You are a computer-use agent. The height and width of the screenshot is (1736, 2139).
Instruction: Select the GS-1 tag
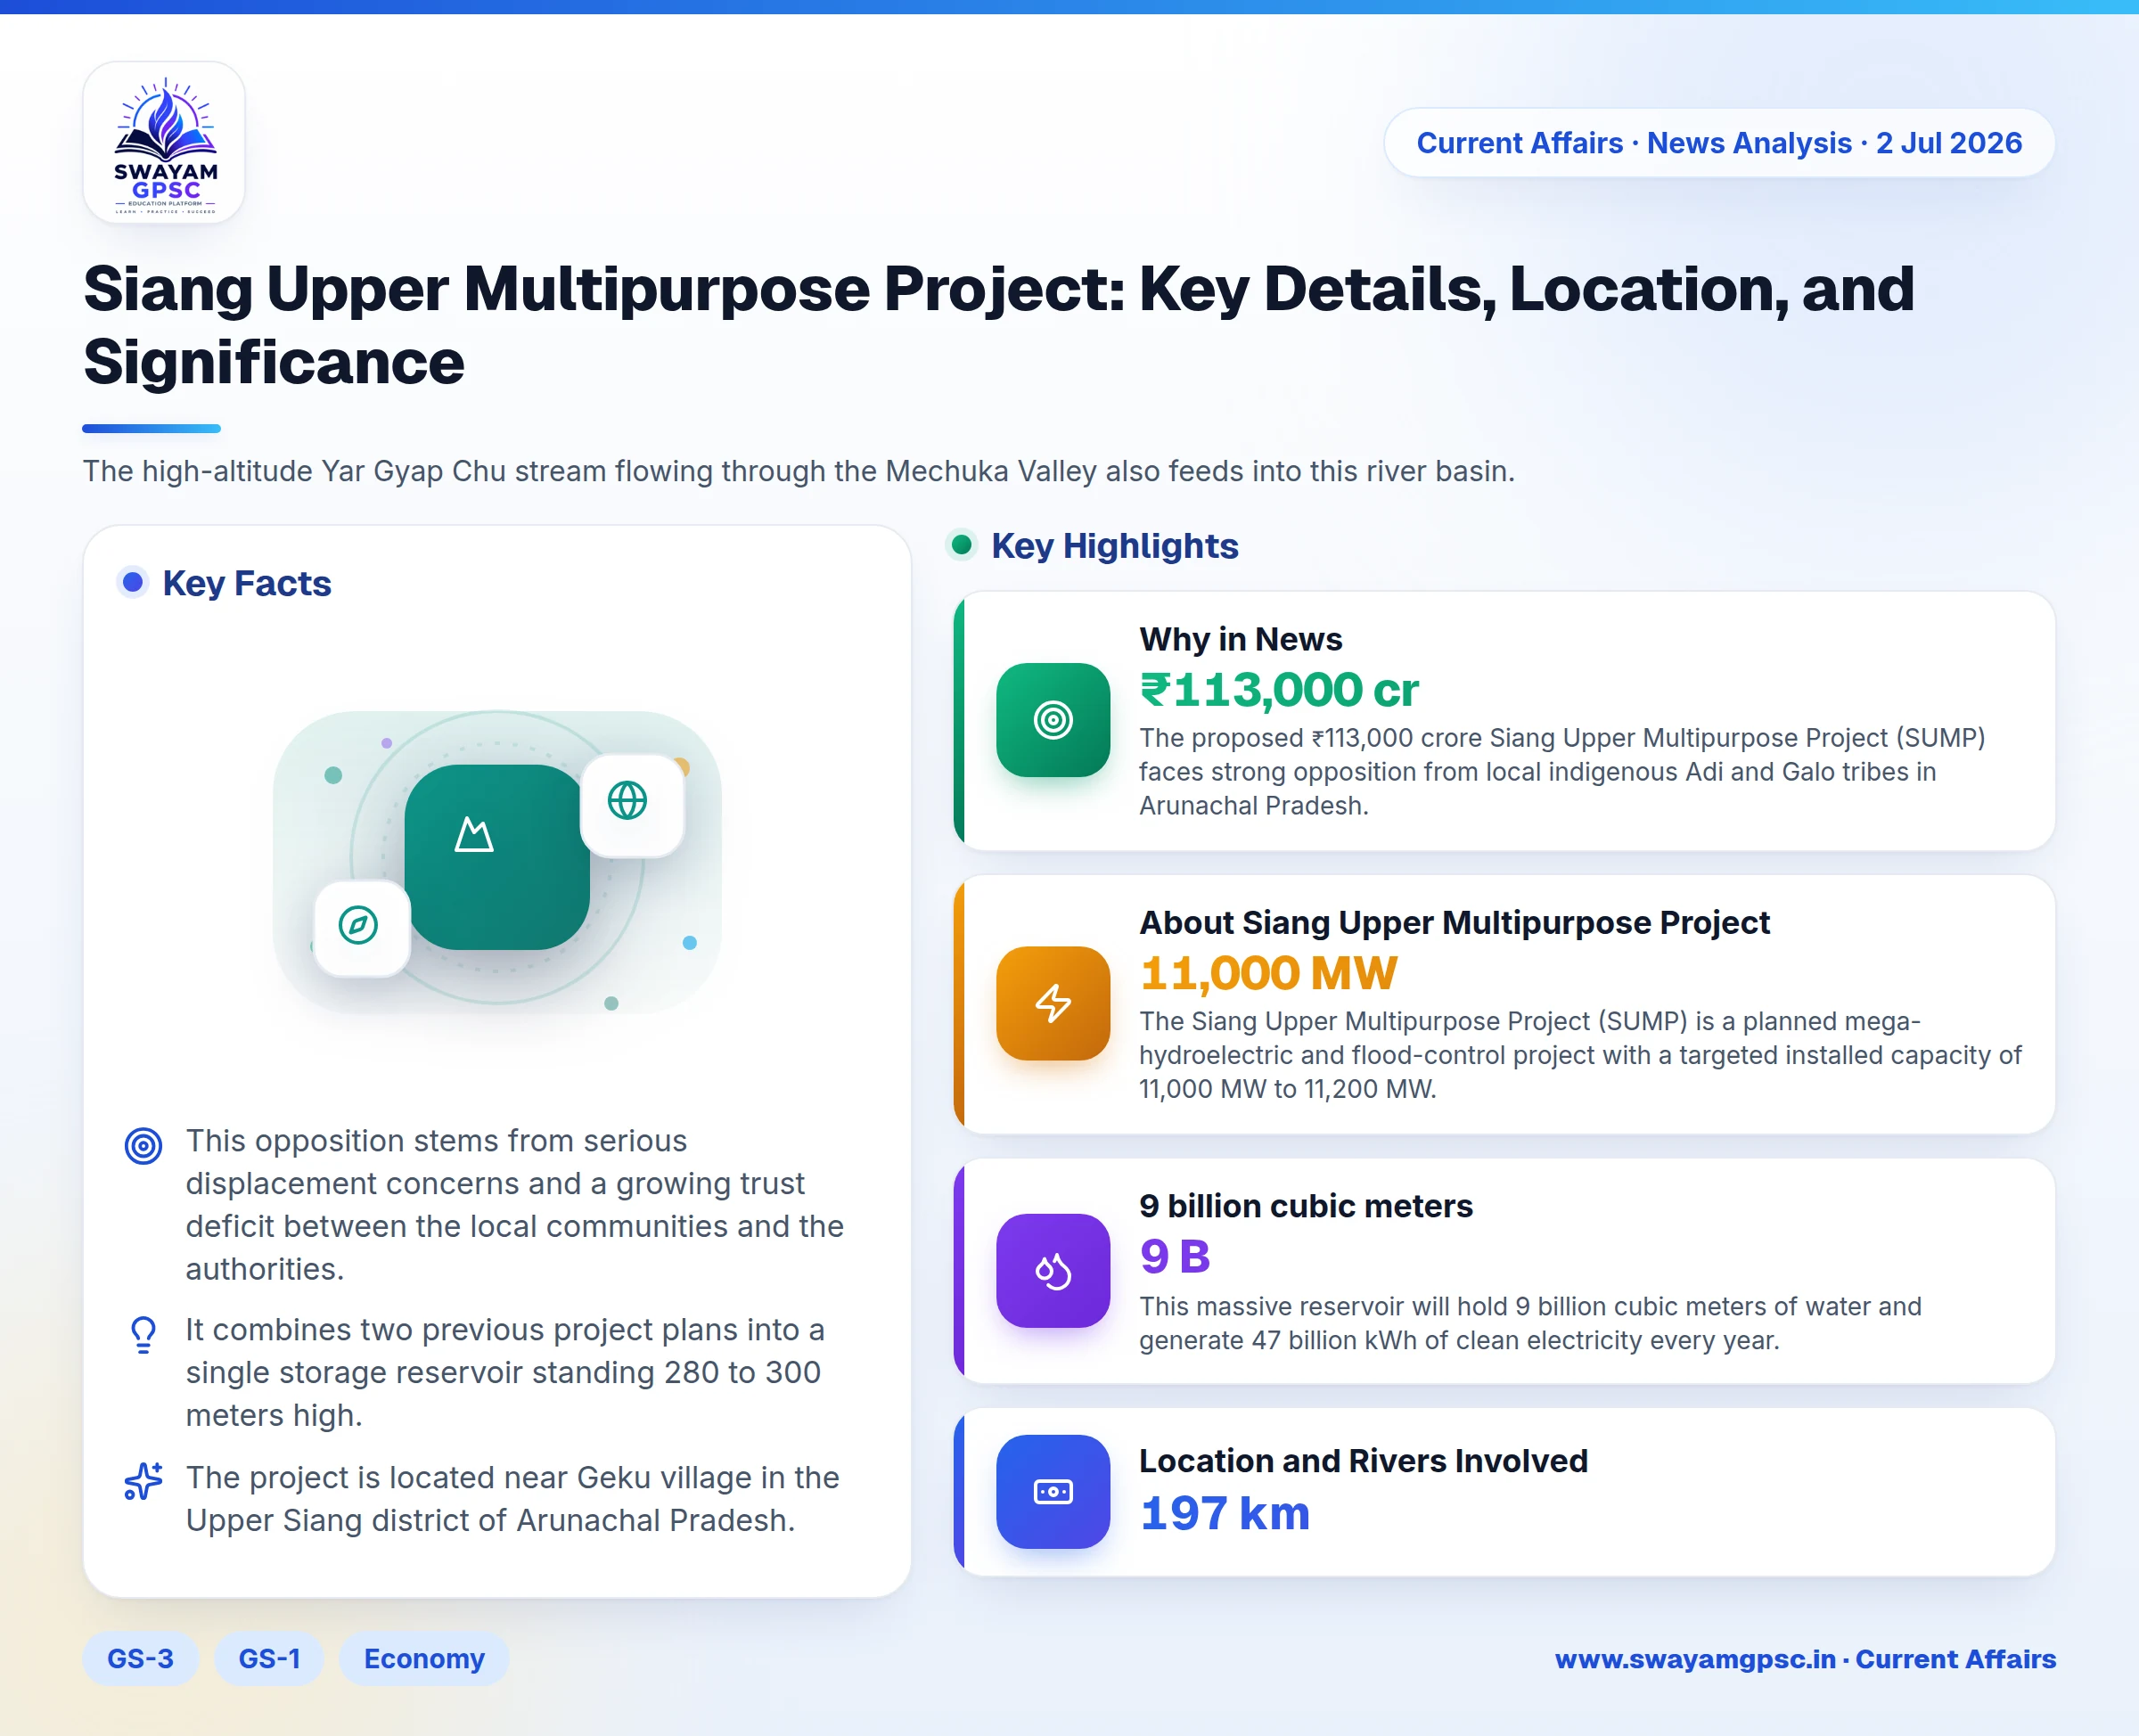269,1659
